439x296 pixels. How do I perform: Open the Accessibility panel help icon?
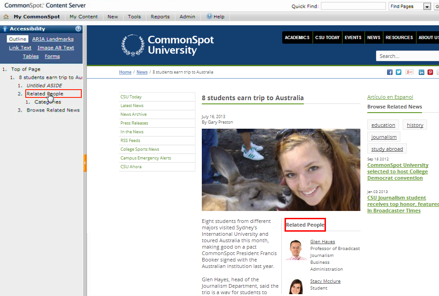[79, 28]
